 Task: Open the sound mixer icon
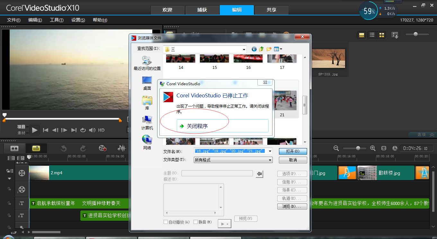coord(121,148)
